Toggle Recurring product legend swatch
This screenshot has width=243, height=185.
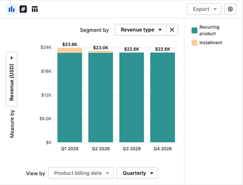pos(194,30)
